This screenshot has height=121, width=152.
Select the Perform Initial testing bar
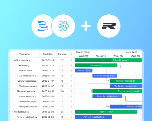click(94, 117)
